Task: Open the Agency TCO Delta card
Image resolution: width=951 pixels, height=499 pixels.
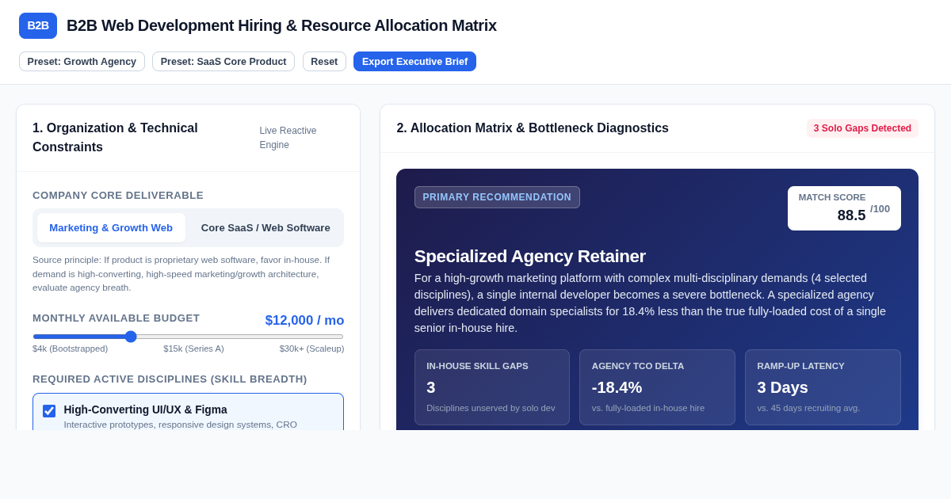Action: coord(657,387)
